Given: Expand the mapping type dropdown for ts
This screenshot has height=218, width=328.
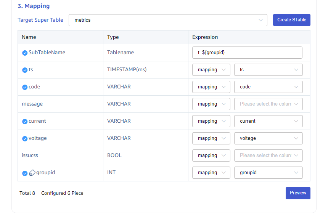Looking at the screenshot, I should point(211,70).
